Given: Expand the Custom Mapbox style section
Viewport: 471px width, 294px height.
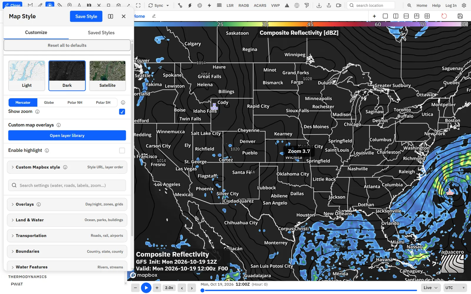Looking at the screenshot, I should coord(67,167).
